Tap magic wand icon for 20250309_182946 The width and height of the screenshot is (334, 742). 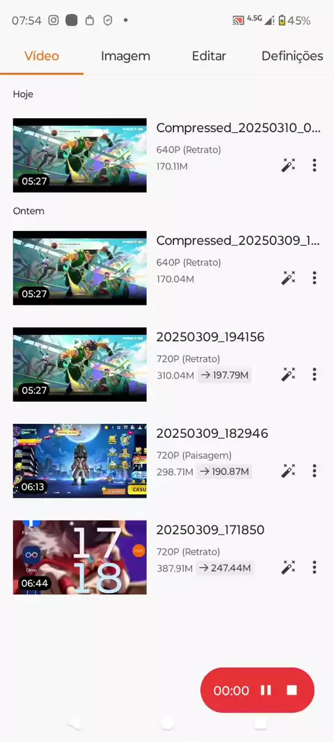point(288,471)
